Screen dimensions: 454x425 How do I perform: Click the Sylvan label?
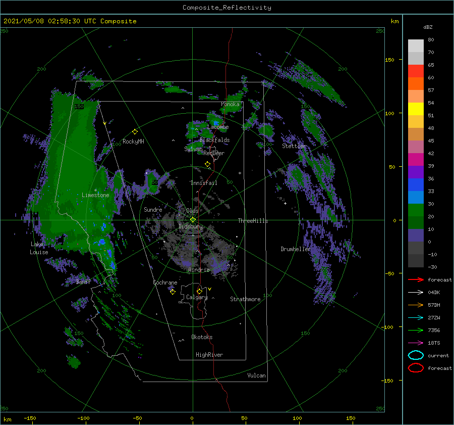[193, 149]
